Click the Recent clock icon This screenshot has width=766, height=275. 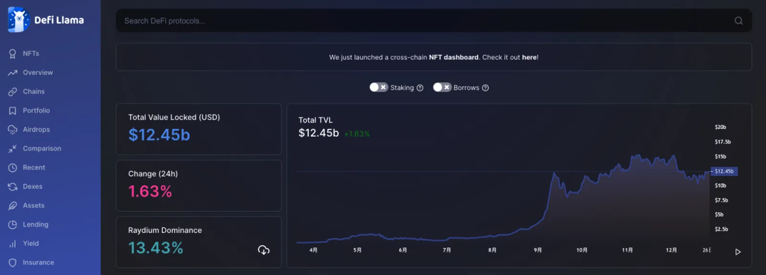point(12,168)
